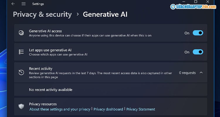Click the Let apps use generative AI list icon
The height and width of the screenshot is (117, 220).
click(21, 52)
